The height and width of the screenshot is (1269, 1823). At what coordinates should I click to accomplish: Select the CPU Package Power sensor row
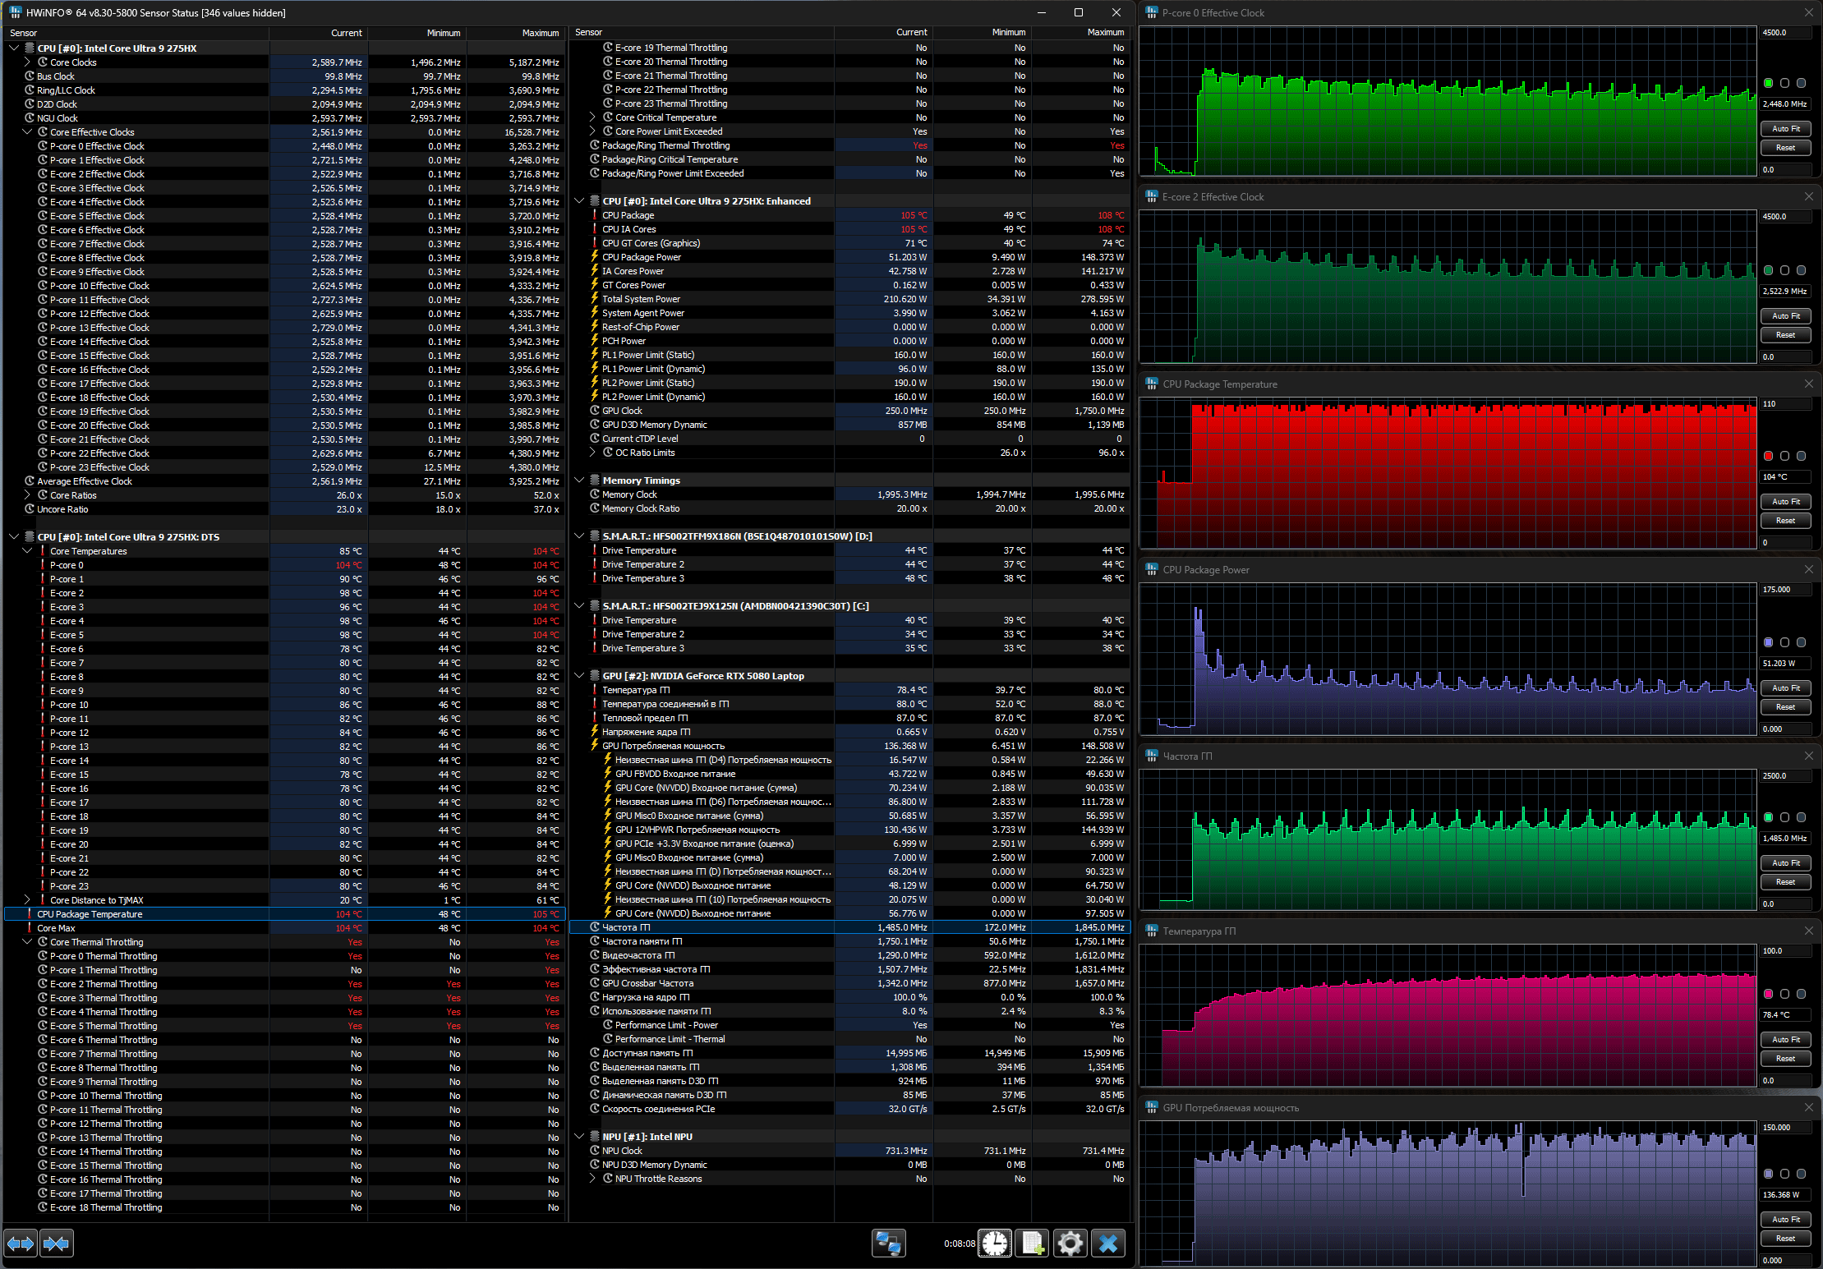point(641,257)
